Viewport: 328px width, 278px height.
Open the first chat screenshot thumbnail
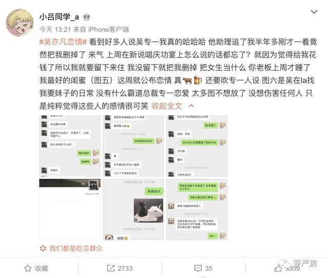coord(70,146)
